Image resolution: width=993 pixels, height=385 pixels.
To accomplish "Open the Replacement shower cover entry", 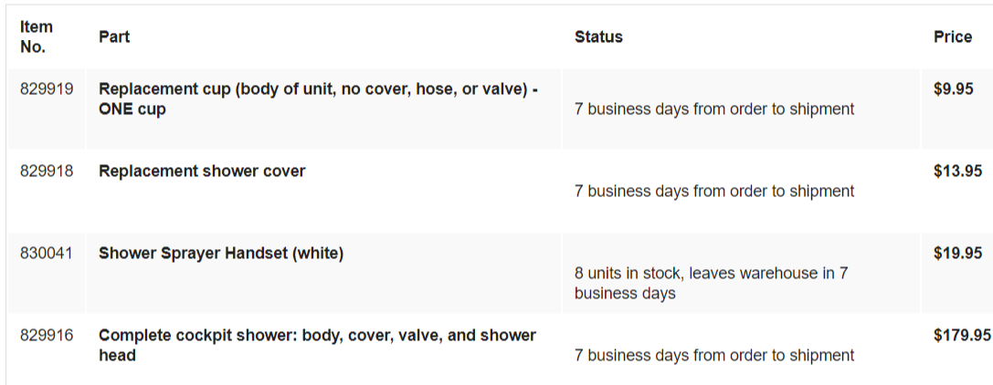I will coord(202,172).
